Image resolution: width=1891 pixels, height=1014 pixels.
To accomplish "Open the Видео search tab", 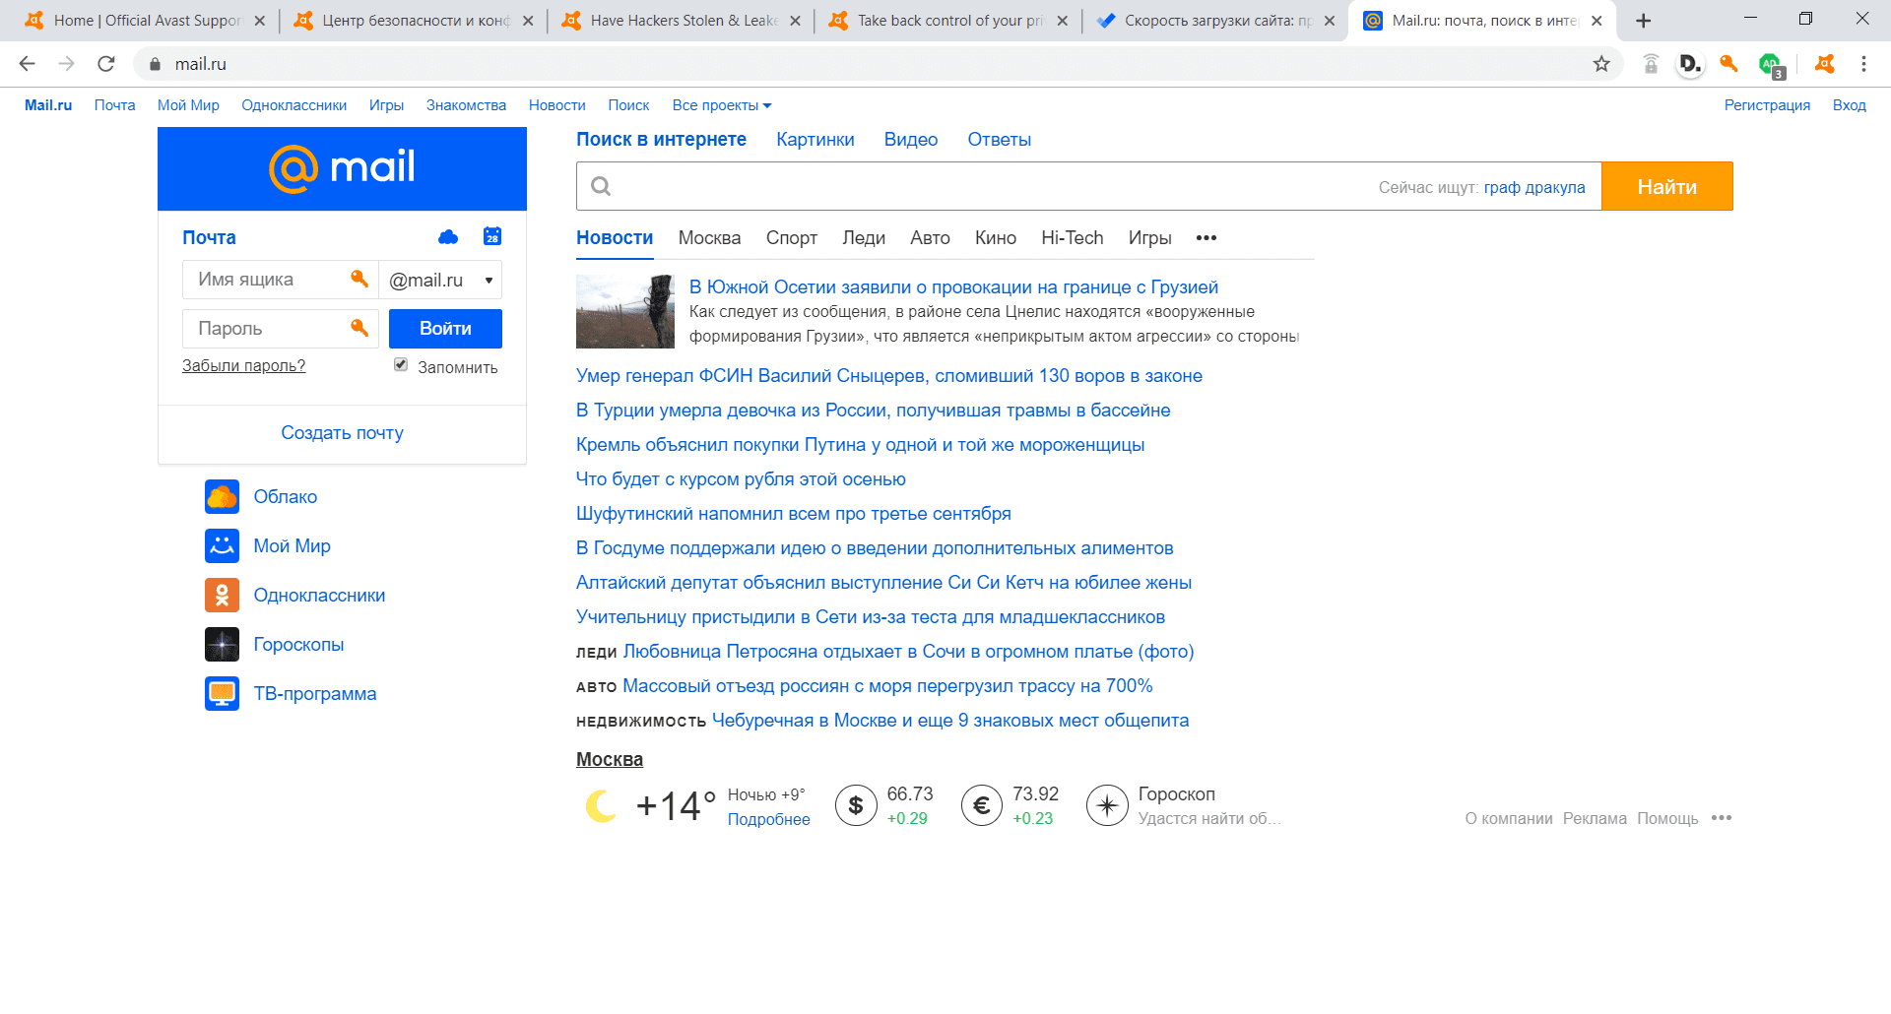I will coord(911,140).
